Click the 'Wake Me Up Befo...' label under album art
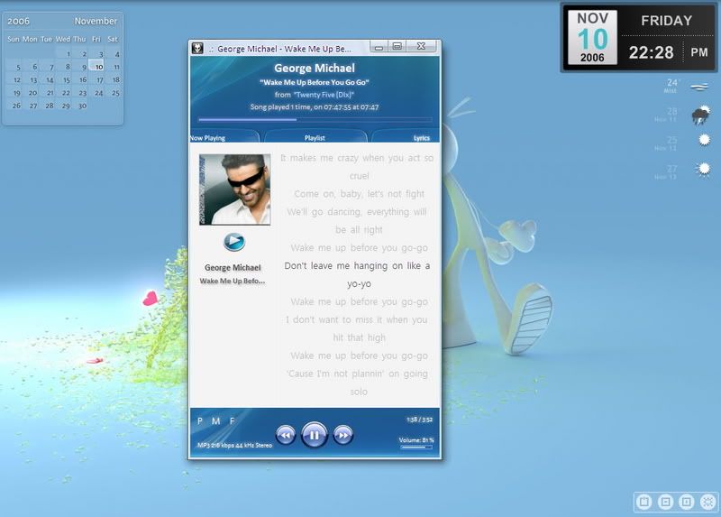The width and height of the screenshot is (721, 517). (x=233, y=281)
